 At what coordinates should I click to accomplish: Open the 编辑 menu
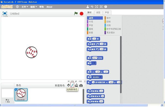click(33, 7)
